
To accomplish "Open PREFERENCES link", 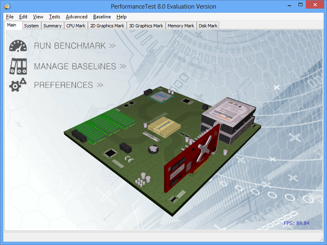I will (69, 85).
